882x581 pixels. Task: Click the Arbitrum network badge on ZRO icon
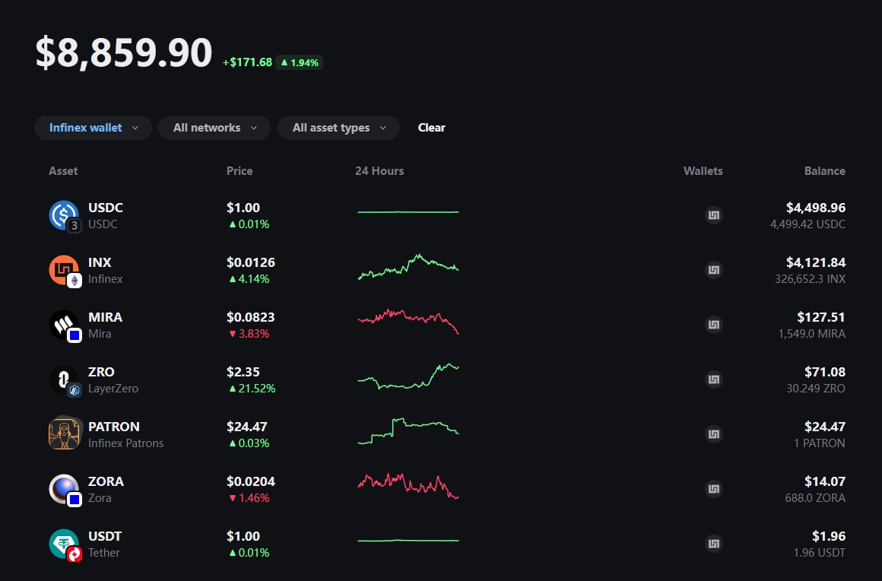coord(75,390)
